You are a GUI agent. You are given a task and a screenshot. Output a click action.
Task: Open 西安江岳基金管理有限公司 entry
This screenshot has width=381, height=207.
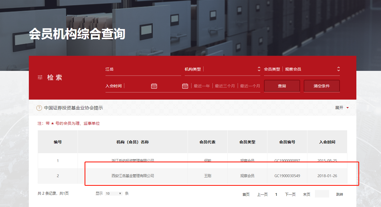133,176
